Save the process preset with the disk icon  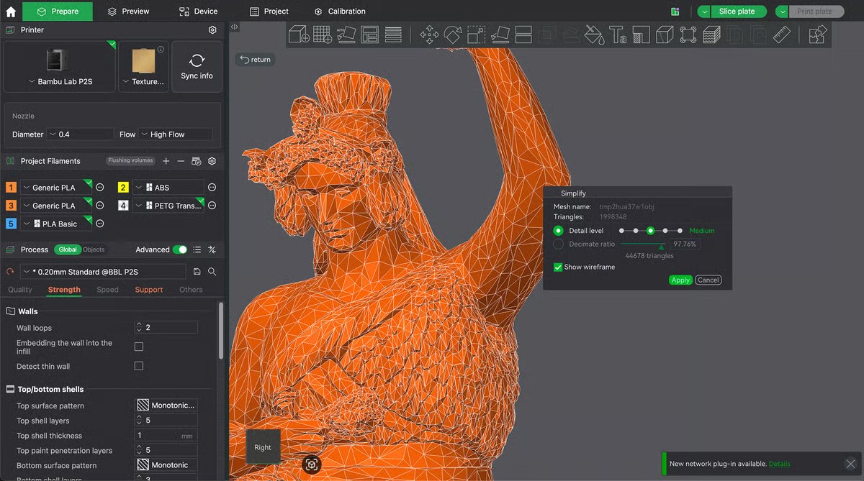click(x=197, y=272)
